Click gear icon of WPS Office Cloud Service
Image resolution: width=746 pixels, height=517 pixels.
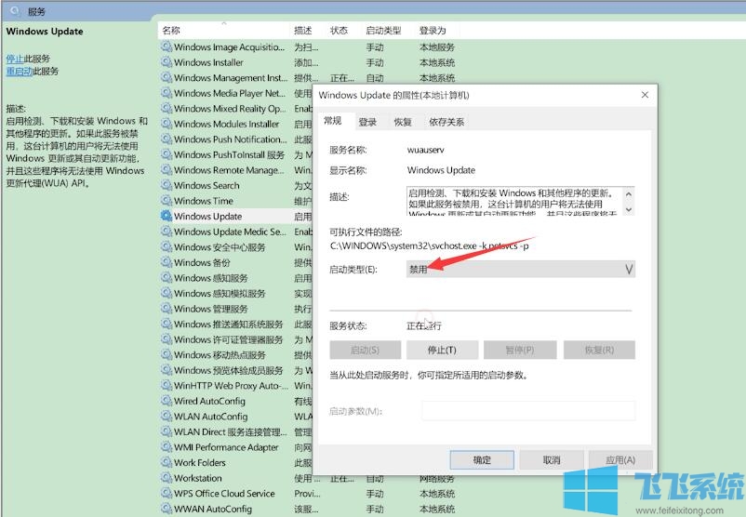point(167,493)
